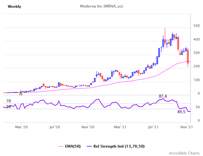Click the Mar '21 date axis label
The width and height of the screenshot is (203, 156).
(x=120, y=127)
